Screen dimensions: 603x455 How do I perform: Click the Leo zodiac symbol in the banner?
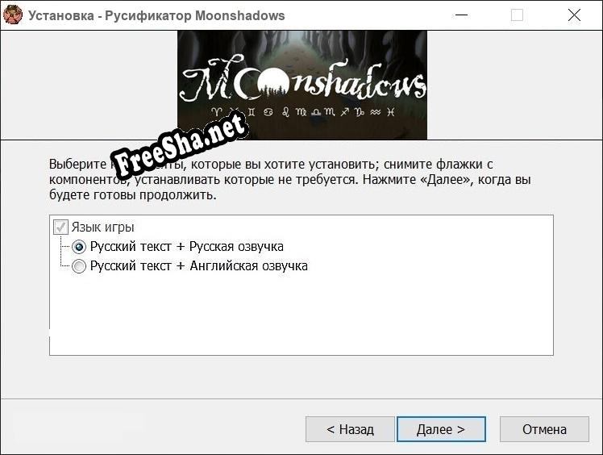(285, 112)
